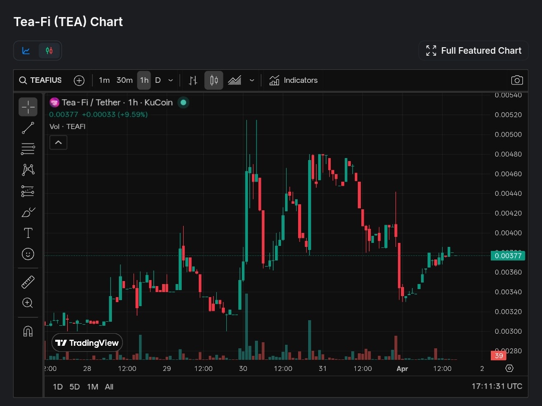Switch to the candlestick chart view
This screenshot has height=406, width=542.
click(x=49, y=51)
